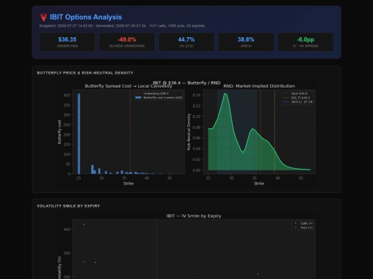Screen dimensions: 373x279
Task: Click the Strike x-axis label under butterfly chart
Action: pyautogui.click(x=128, y=183)
